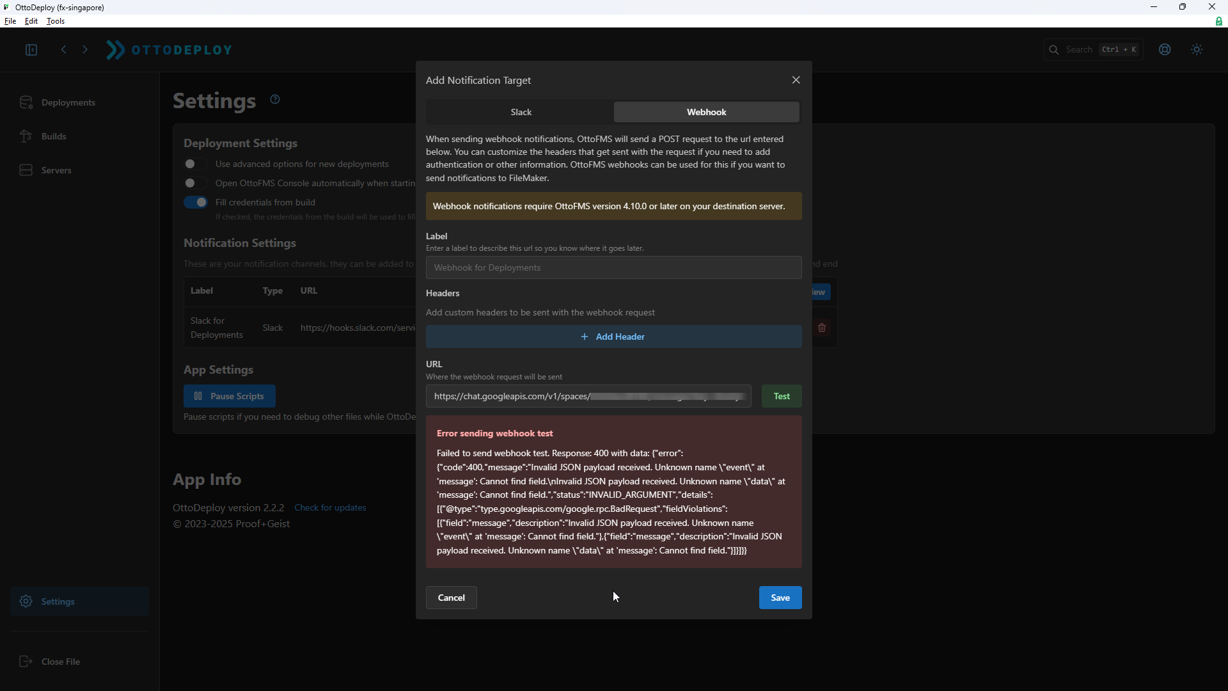
Task: Click OttoDeploy version 2.2.2 text
Action: point(228,507)
